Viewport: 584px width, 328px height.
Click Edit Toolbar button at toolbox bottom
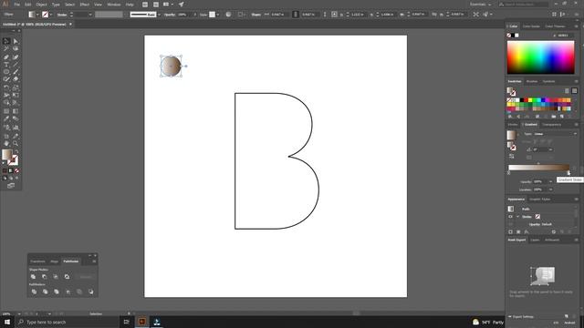click(11, 186)
